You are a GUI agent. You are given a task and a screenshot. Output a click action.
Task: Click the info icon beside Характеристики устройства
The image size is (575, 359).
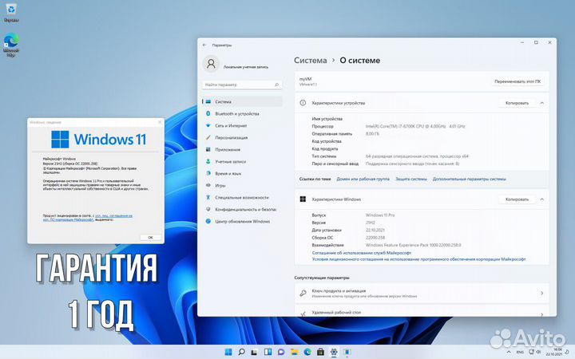303,103
